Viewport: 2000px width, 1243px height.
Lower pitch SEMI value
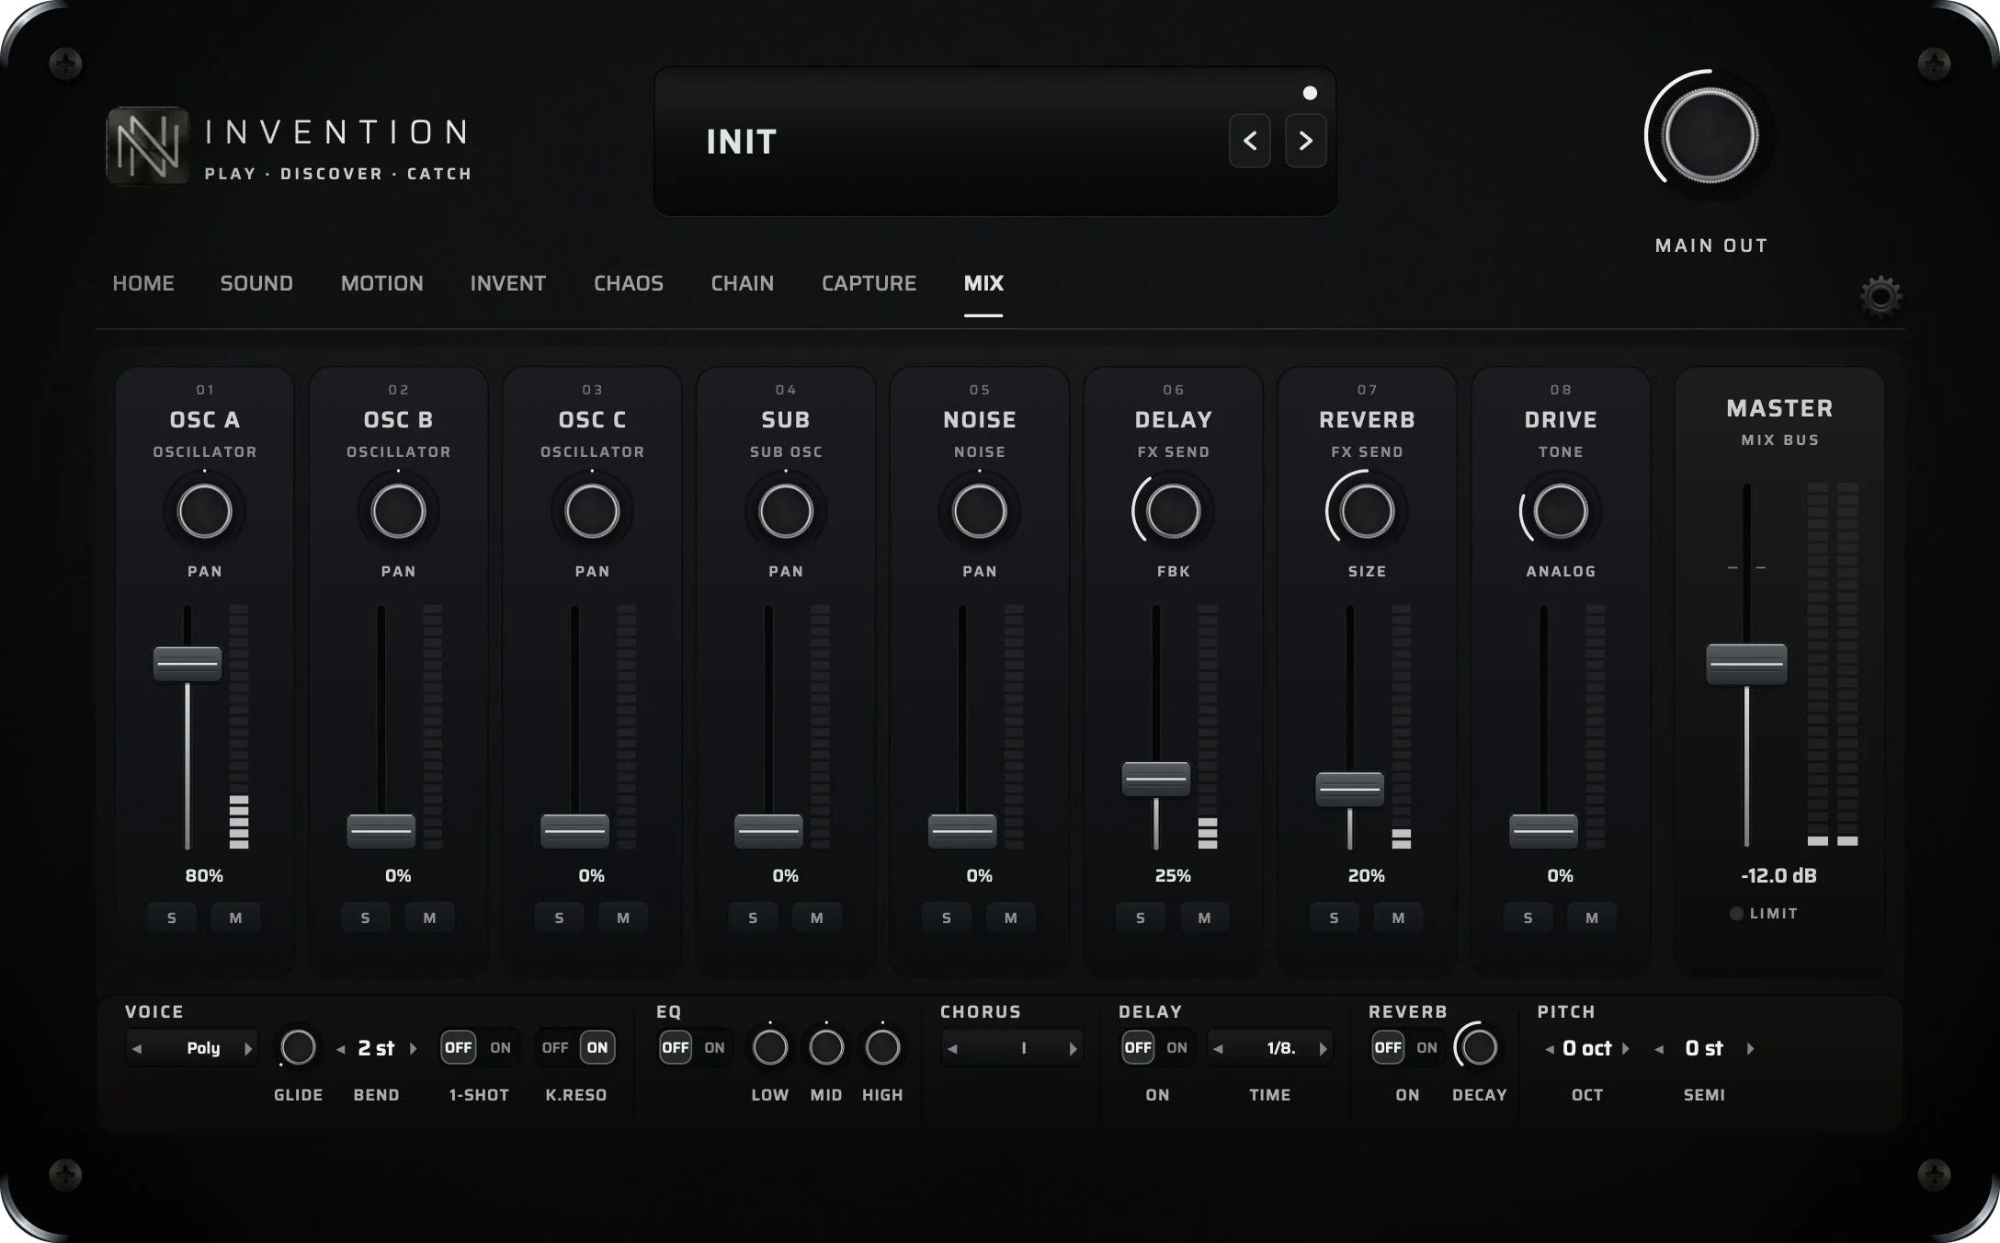pyautogui.click(x=1660, y=1049)
